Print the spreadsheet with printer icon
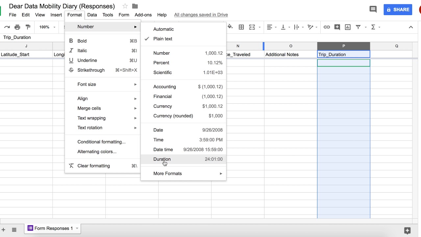The width and height of the screenshot is (421, 237). click(17, 27)
